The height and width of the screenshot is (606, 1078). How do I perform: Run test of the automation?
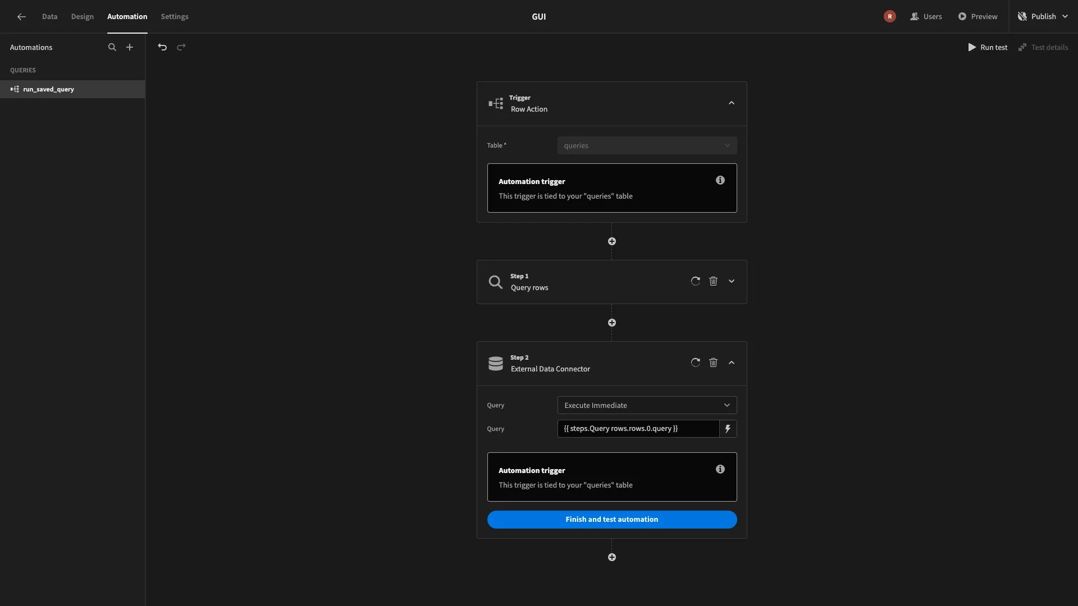988,47
